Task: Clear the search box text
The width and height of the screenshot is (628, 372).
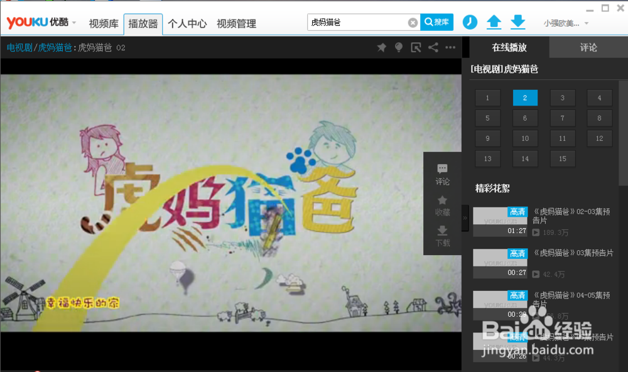Action: pos(413,23)
